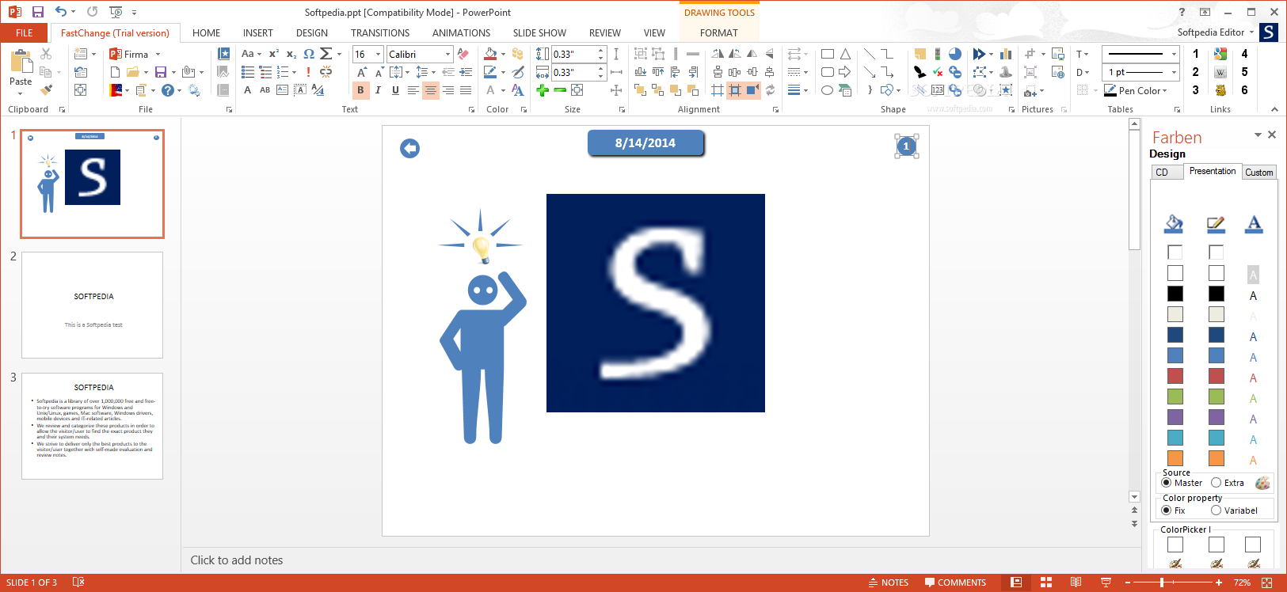Click the bar chart icon in Shape group
The height and width of the screenshot is (592, 1287).
point(1006,54)
